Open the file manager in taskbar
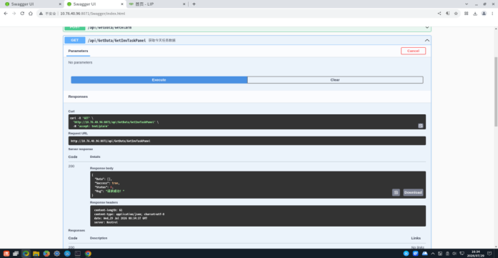This screenshot has height=258, width=498. (36, 253)
